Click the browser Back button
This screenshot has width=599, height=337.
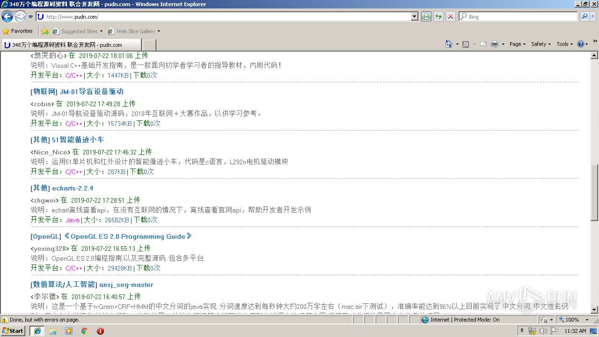[7, 17]
